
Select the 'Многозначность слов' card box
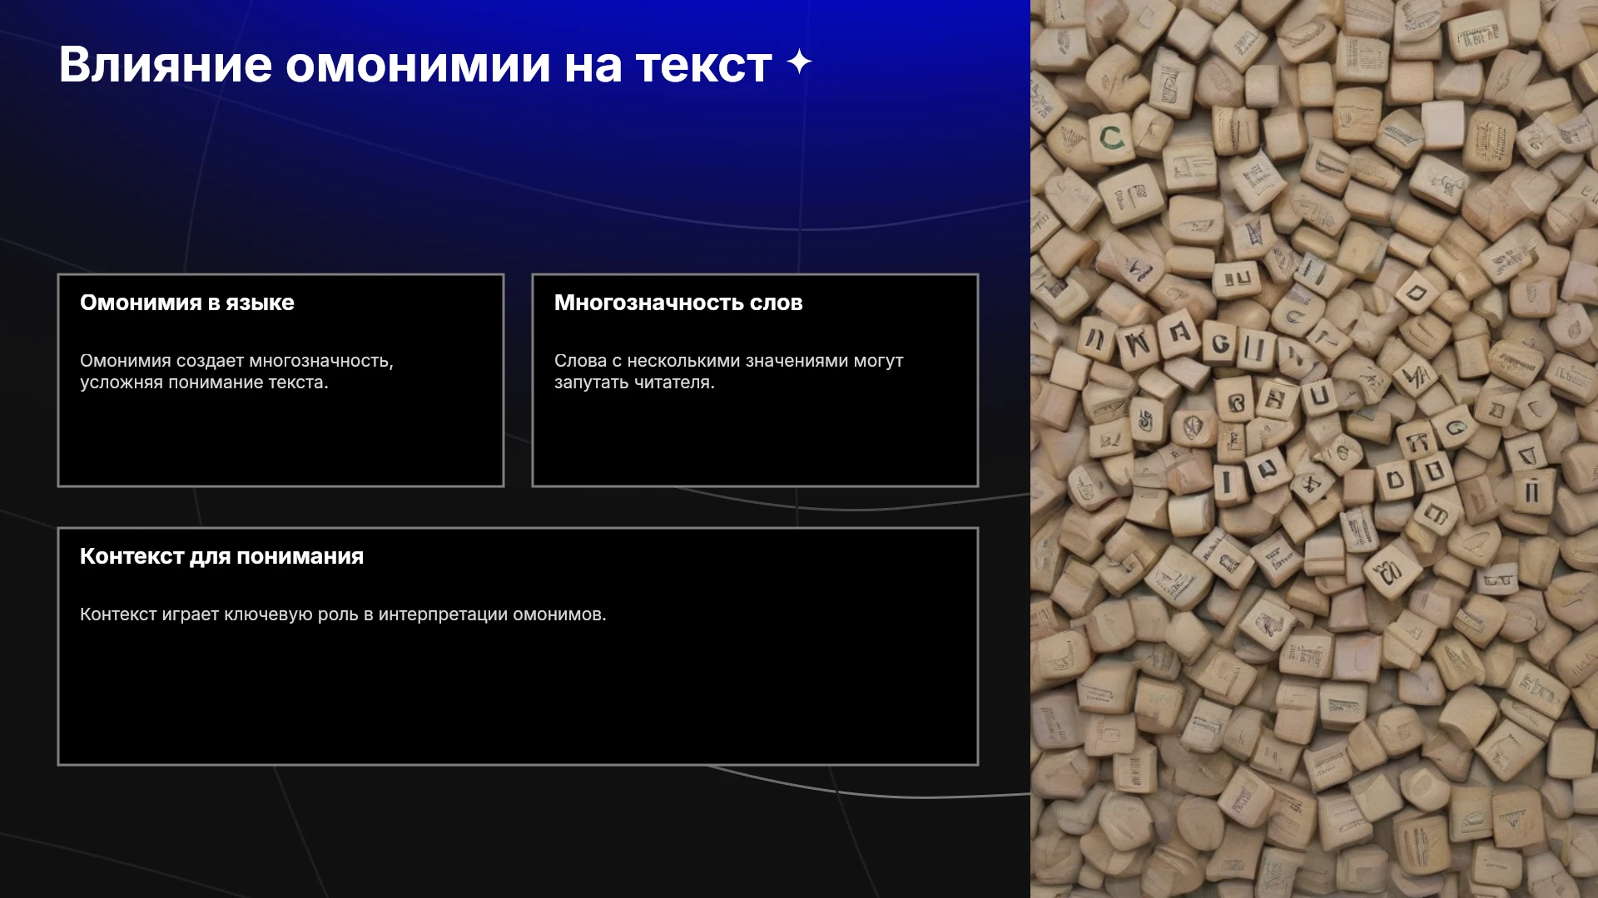tap(755, 380)
